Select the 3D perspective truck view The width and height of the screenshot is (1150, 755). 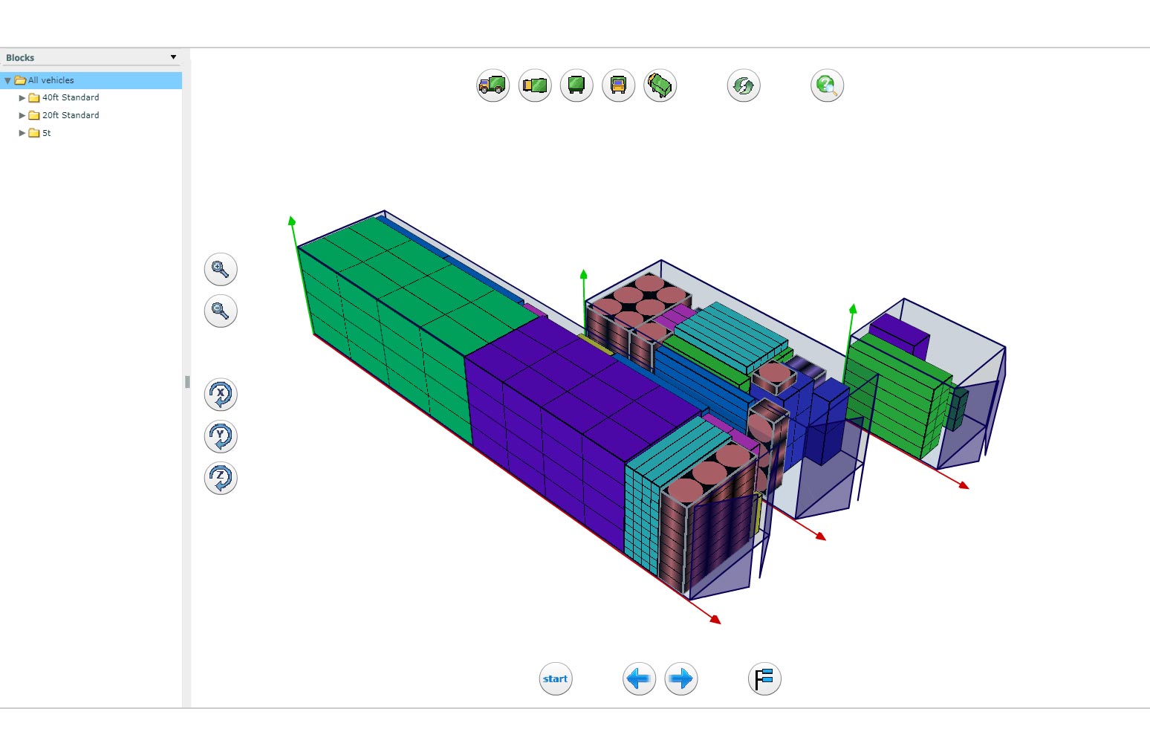click(660, 85)
